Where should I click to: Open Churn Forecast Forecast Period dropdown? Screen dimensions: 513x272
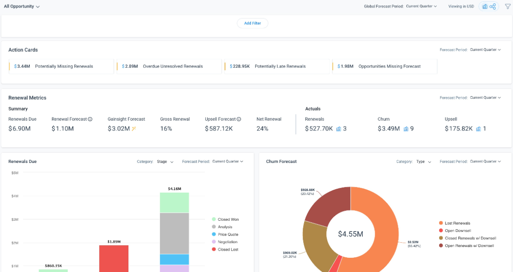coord(485,162)
